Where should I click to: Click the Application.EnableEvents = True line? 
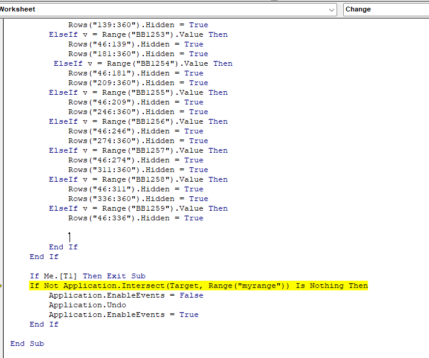click(x=124, y=315)
